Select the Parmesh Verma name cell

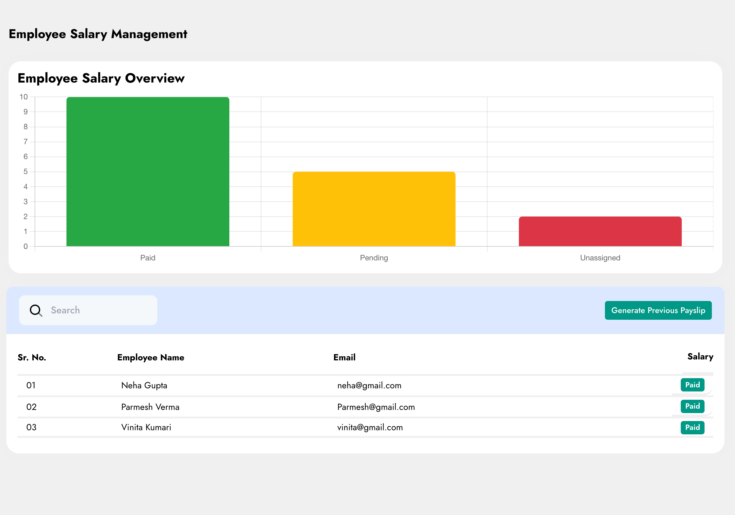(x=150, y=407)
